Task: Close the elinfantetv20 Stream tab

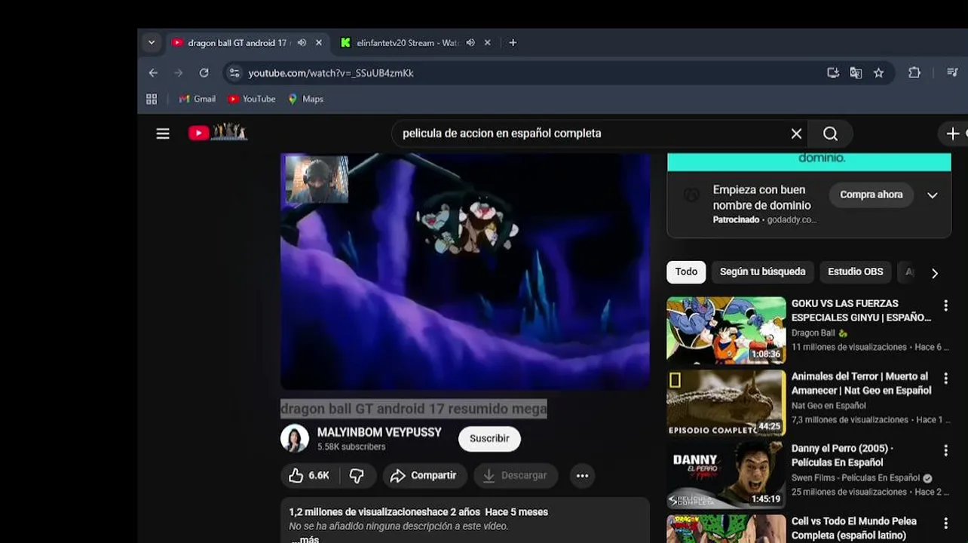Action: click(x=488, y=43)
